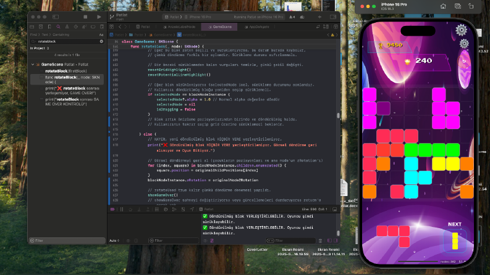Open the Bookmark navigator
This screenshot has height=275, width=490.
coord(49,27)
